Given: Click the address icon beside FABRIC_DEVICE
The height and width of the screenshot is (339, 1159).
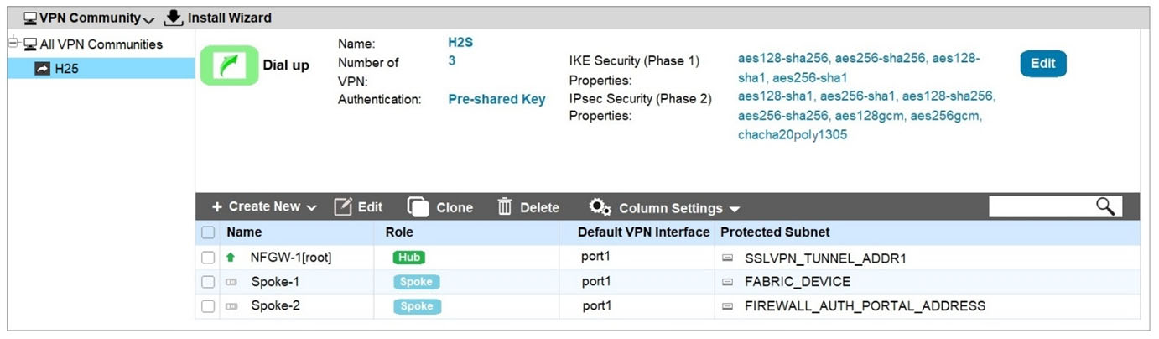Looking at the screenshot, I should [x=728, y=282].
